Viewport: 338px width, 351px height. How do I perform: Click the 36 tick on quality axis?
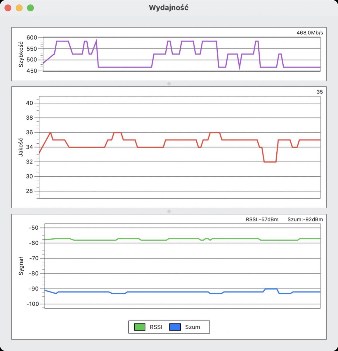[30, 133]
